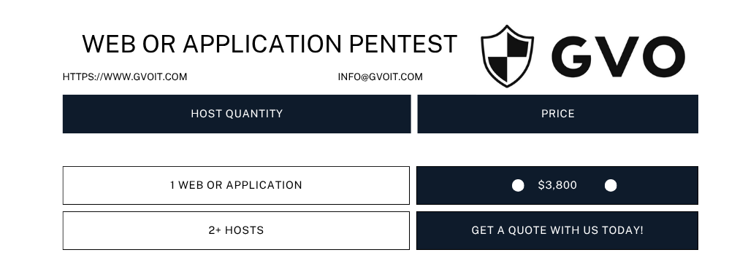Click GET A QUOTE WITH US TODAY!

click(557, 230)
